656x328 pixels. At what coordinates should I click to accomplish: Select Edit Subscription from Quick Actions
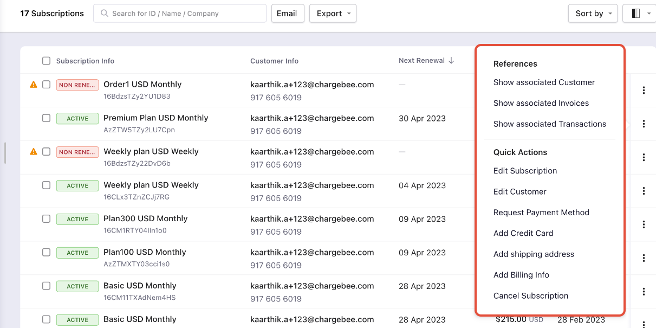[525, 171]
